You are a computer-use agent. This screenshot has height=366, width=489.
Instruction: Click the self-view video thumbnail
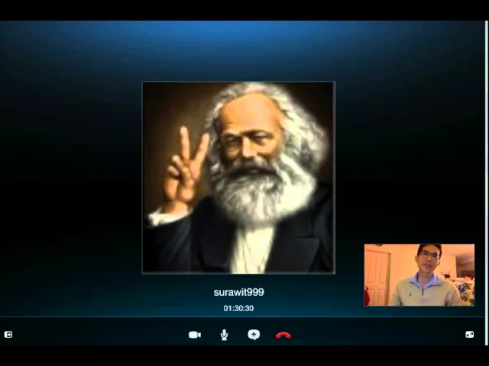(x=419, y=275)
